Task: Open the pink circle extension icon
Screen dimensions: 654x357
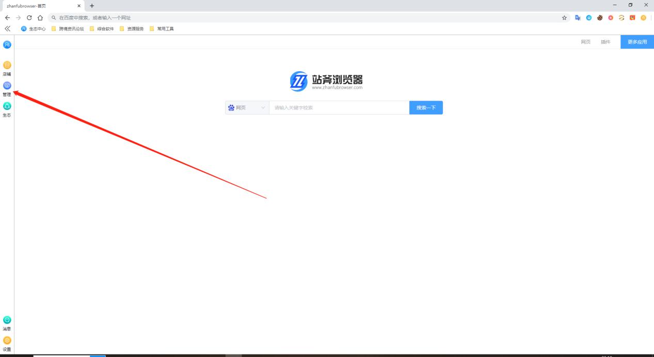Action: coord(611,18)
